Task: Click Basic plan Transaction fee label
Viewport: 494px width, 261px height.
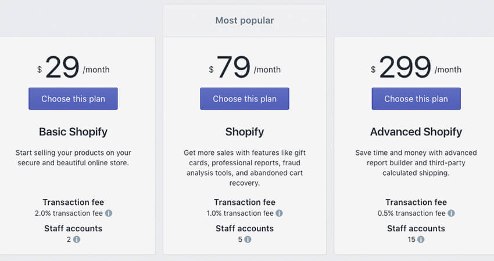Action: [x=73, y=202]
